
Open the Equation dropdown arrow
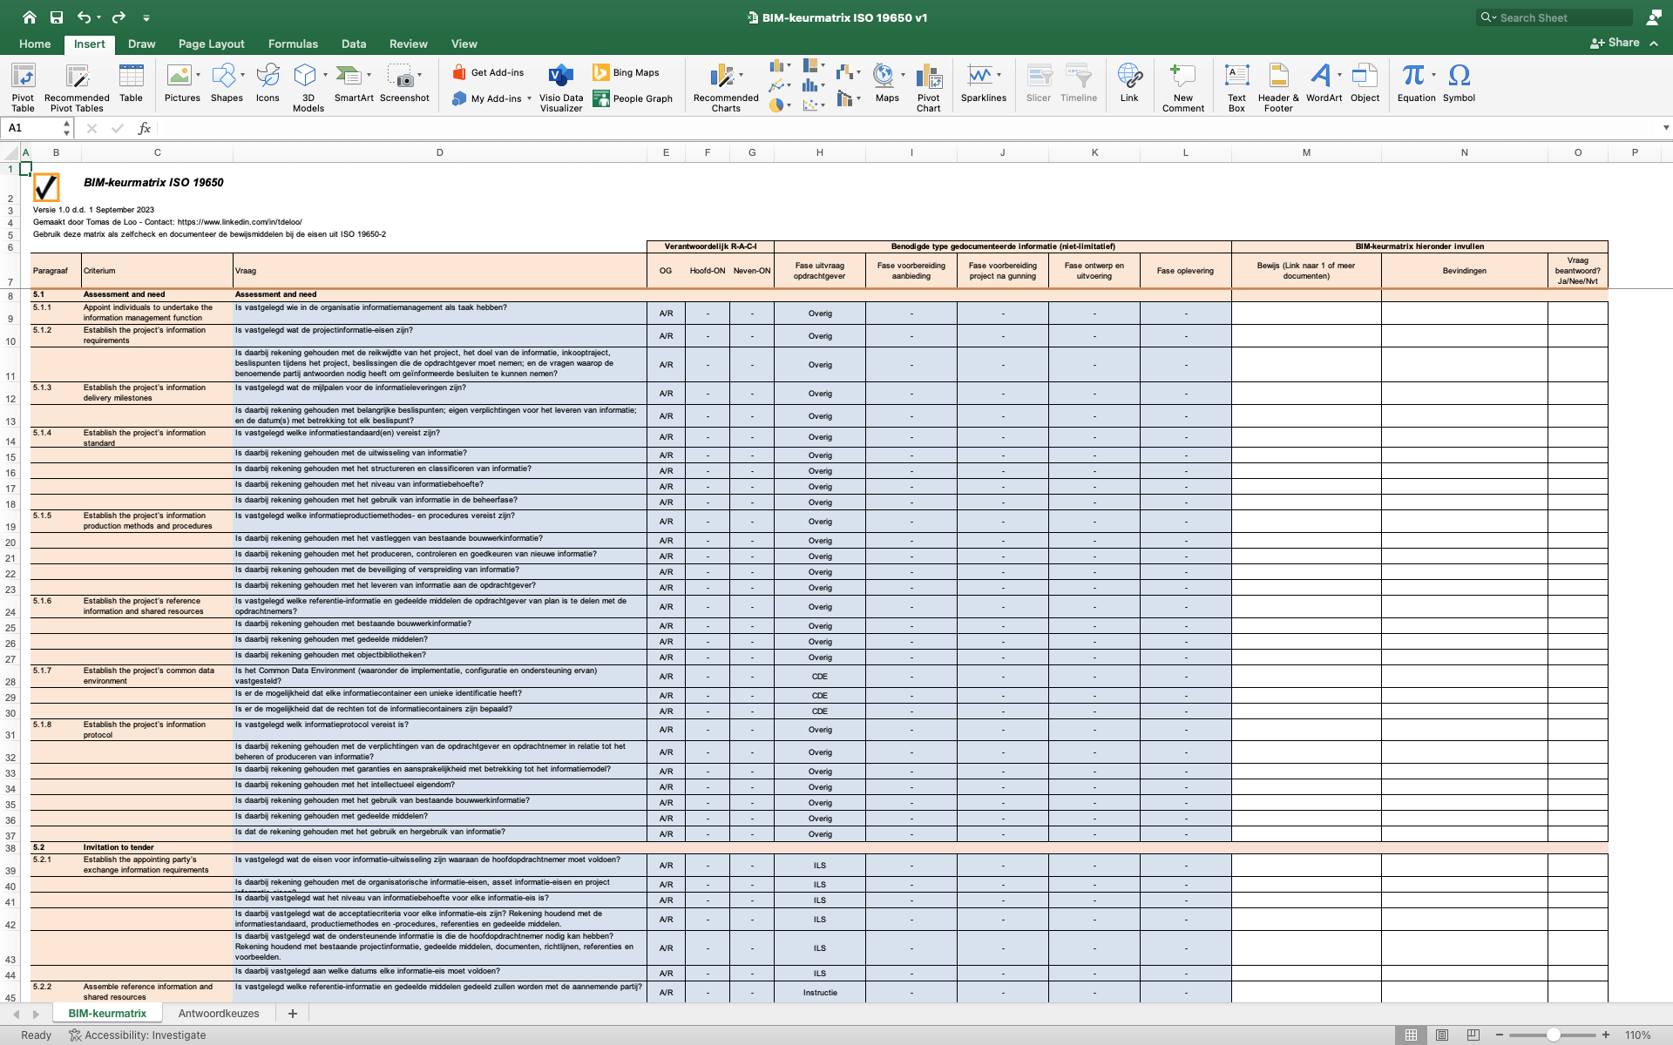click(1433, 75)
